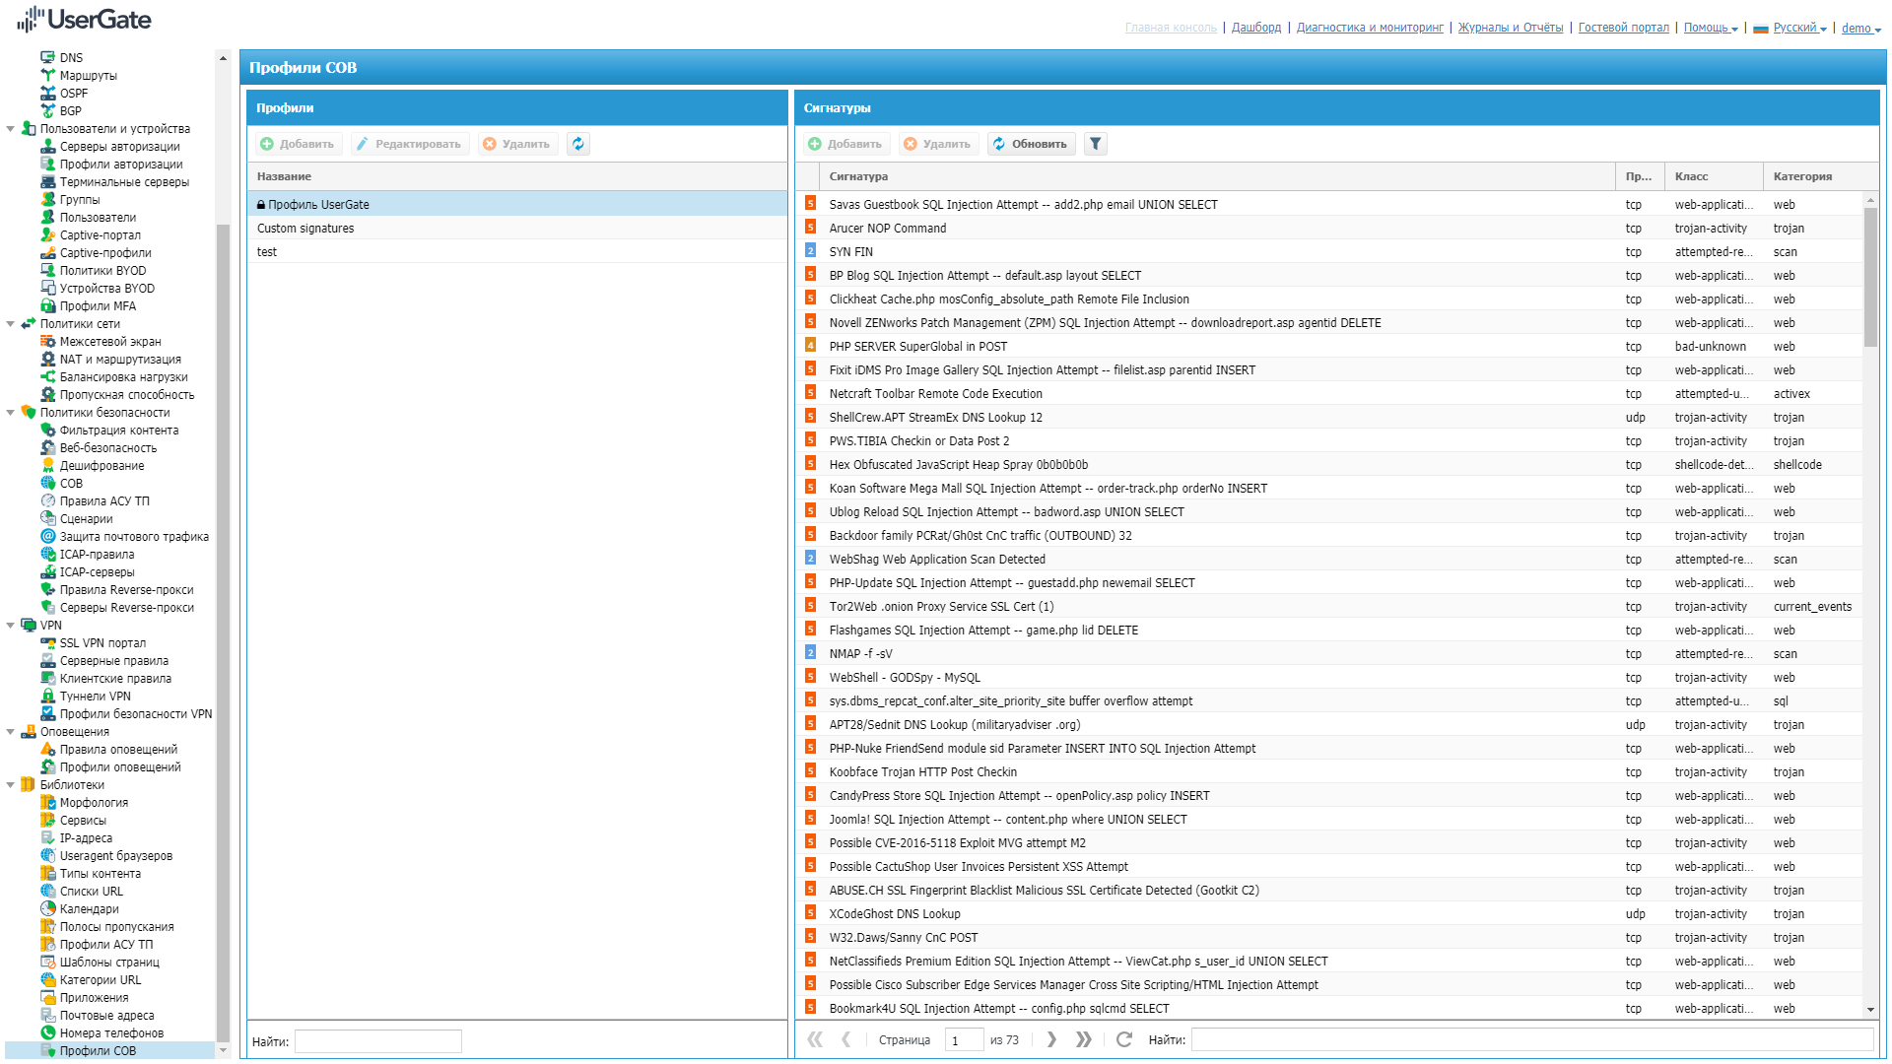Click the Гостевой портал link
This screenshot has width=1892, height=1064.
(1623, 28)
